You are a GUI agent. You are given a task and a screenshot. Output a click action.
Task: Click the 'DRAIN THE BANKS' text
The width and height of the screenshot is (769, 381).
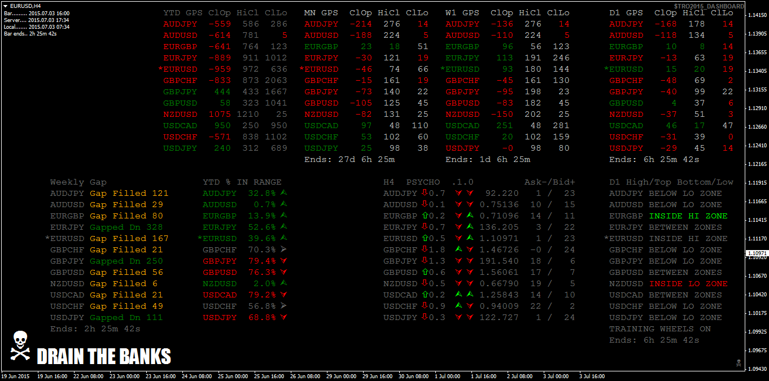104,356
